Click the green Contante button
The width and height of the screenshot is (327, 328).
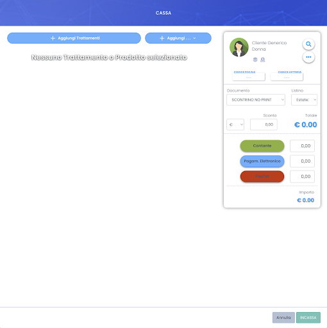click(x=262, y=146)
